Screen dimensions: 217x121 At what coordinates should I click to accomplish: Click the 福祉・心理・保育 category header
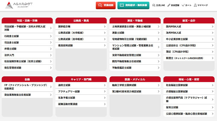click(189, 79)
